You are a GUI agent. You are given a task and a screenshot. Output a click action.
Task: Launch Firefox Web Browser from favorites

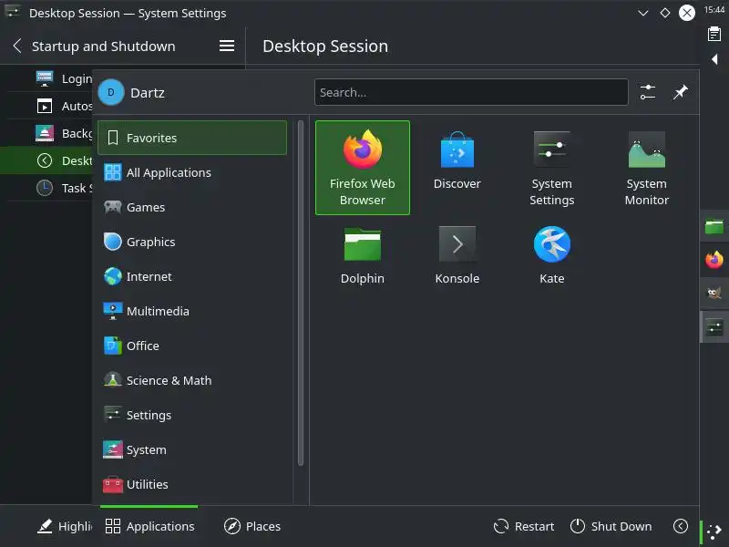coord(362,168)
